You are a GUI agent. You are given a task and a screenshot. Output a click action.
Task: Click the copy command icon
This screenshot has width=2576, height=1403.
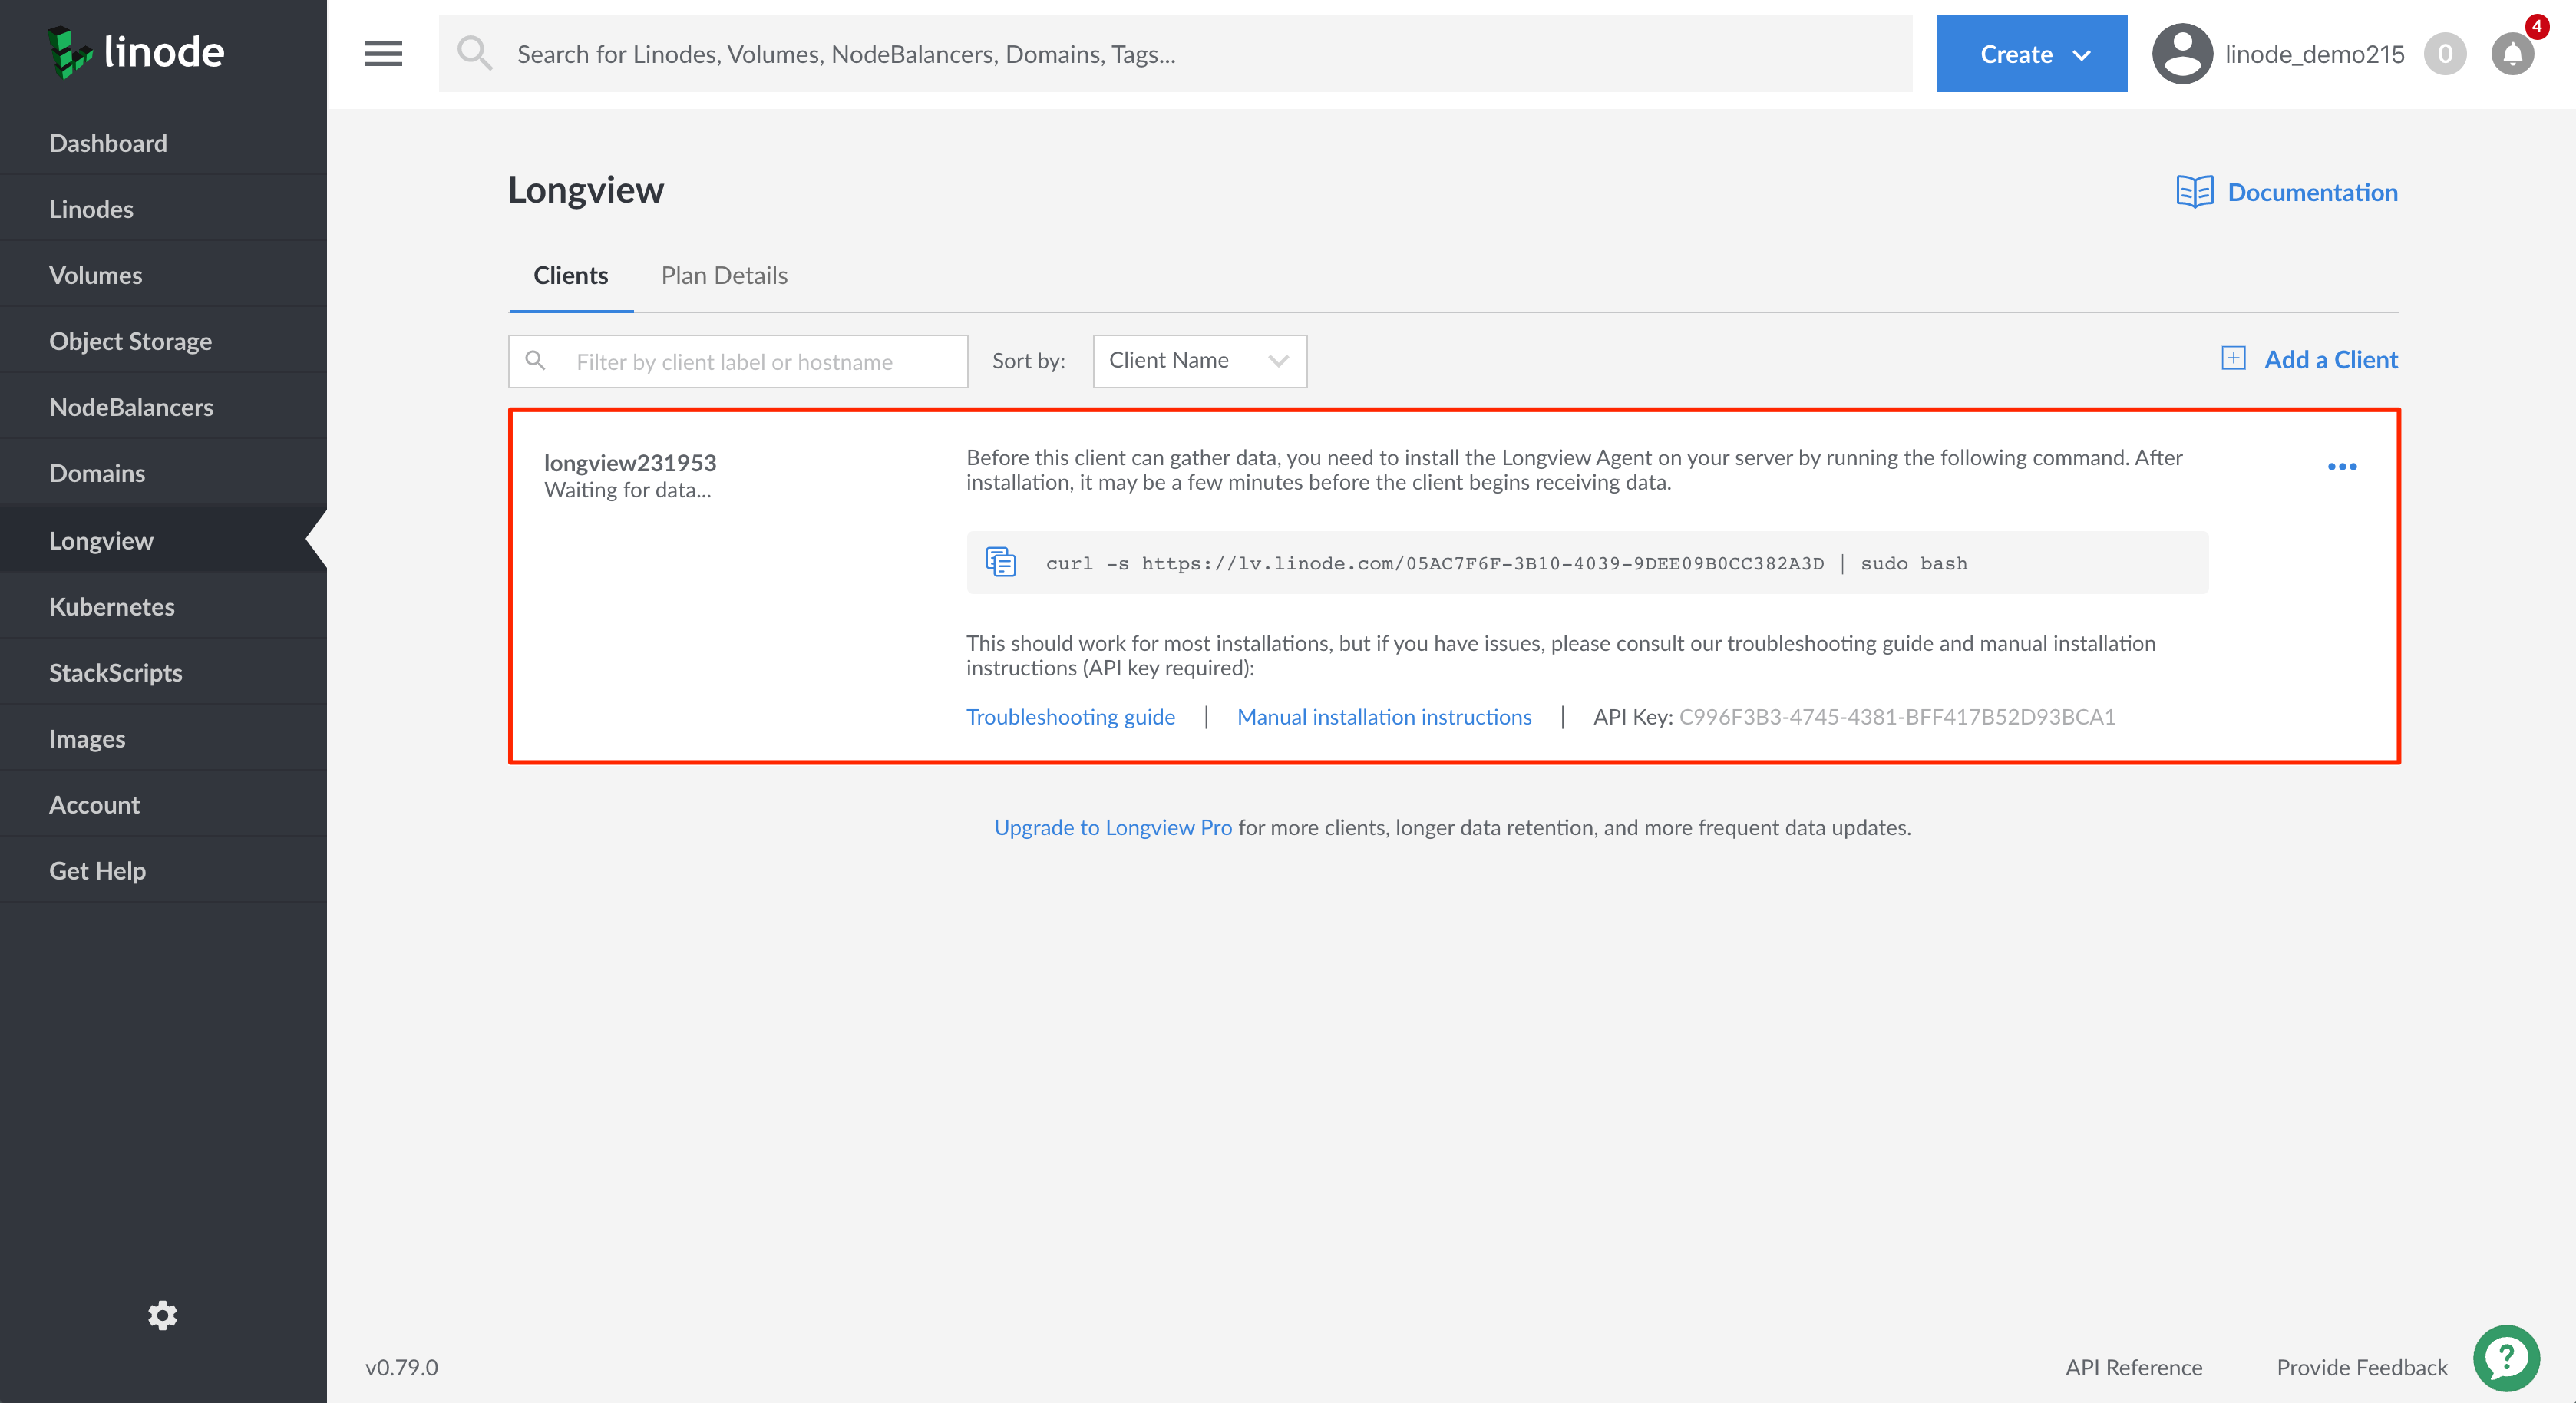1000,562
